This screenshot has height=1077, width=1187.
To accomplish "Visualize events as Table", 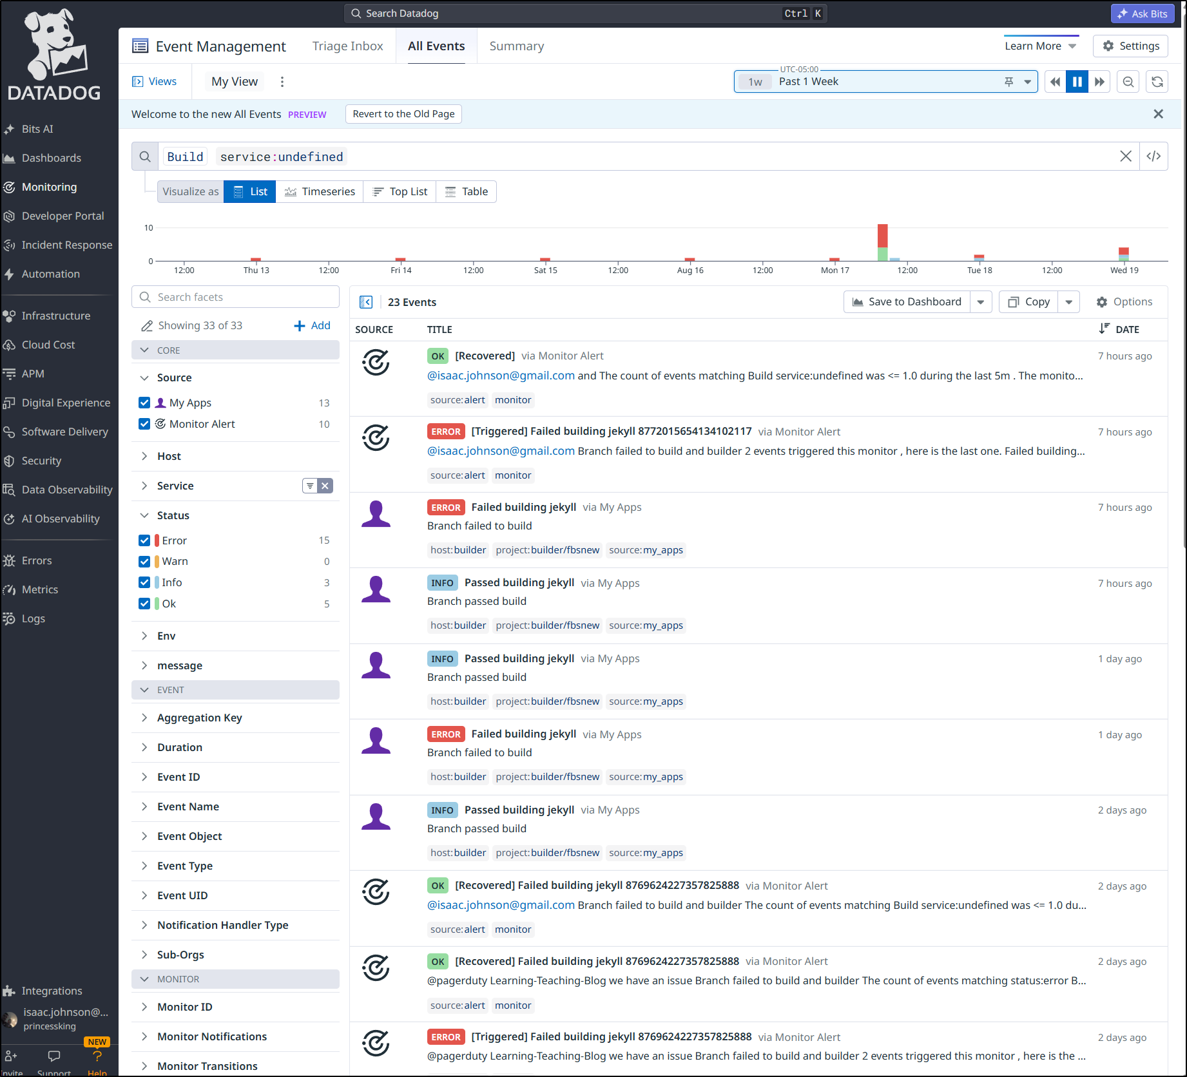I will click(467, 191).
